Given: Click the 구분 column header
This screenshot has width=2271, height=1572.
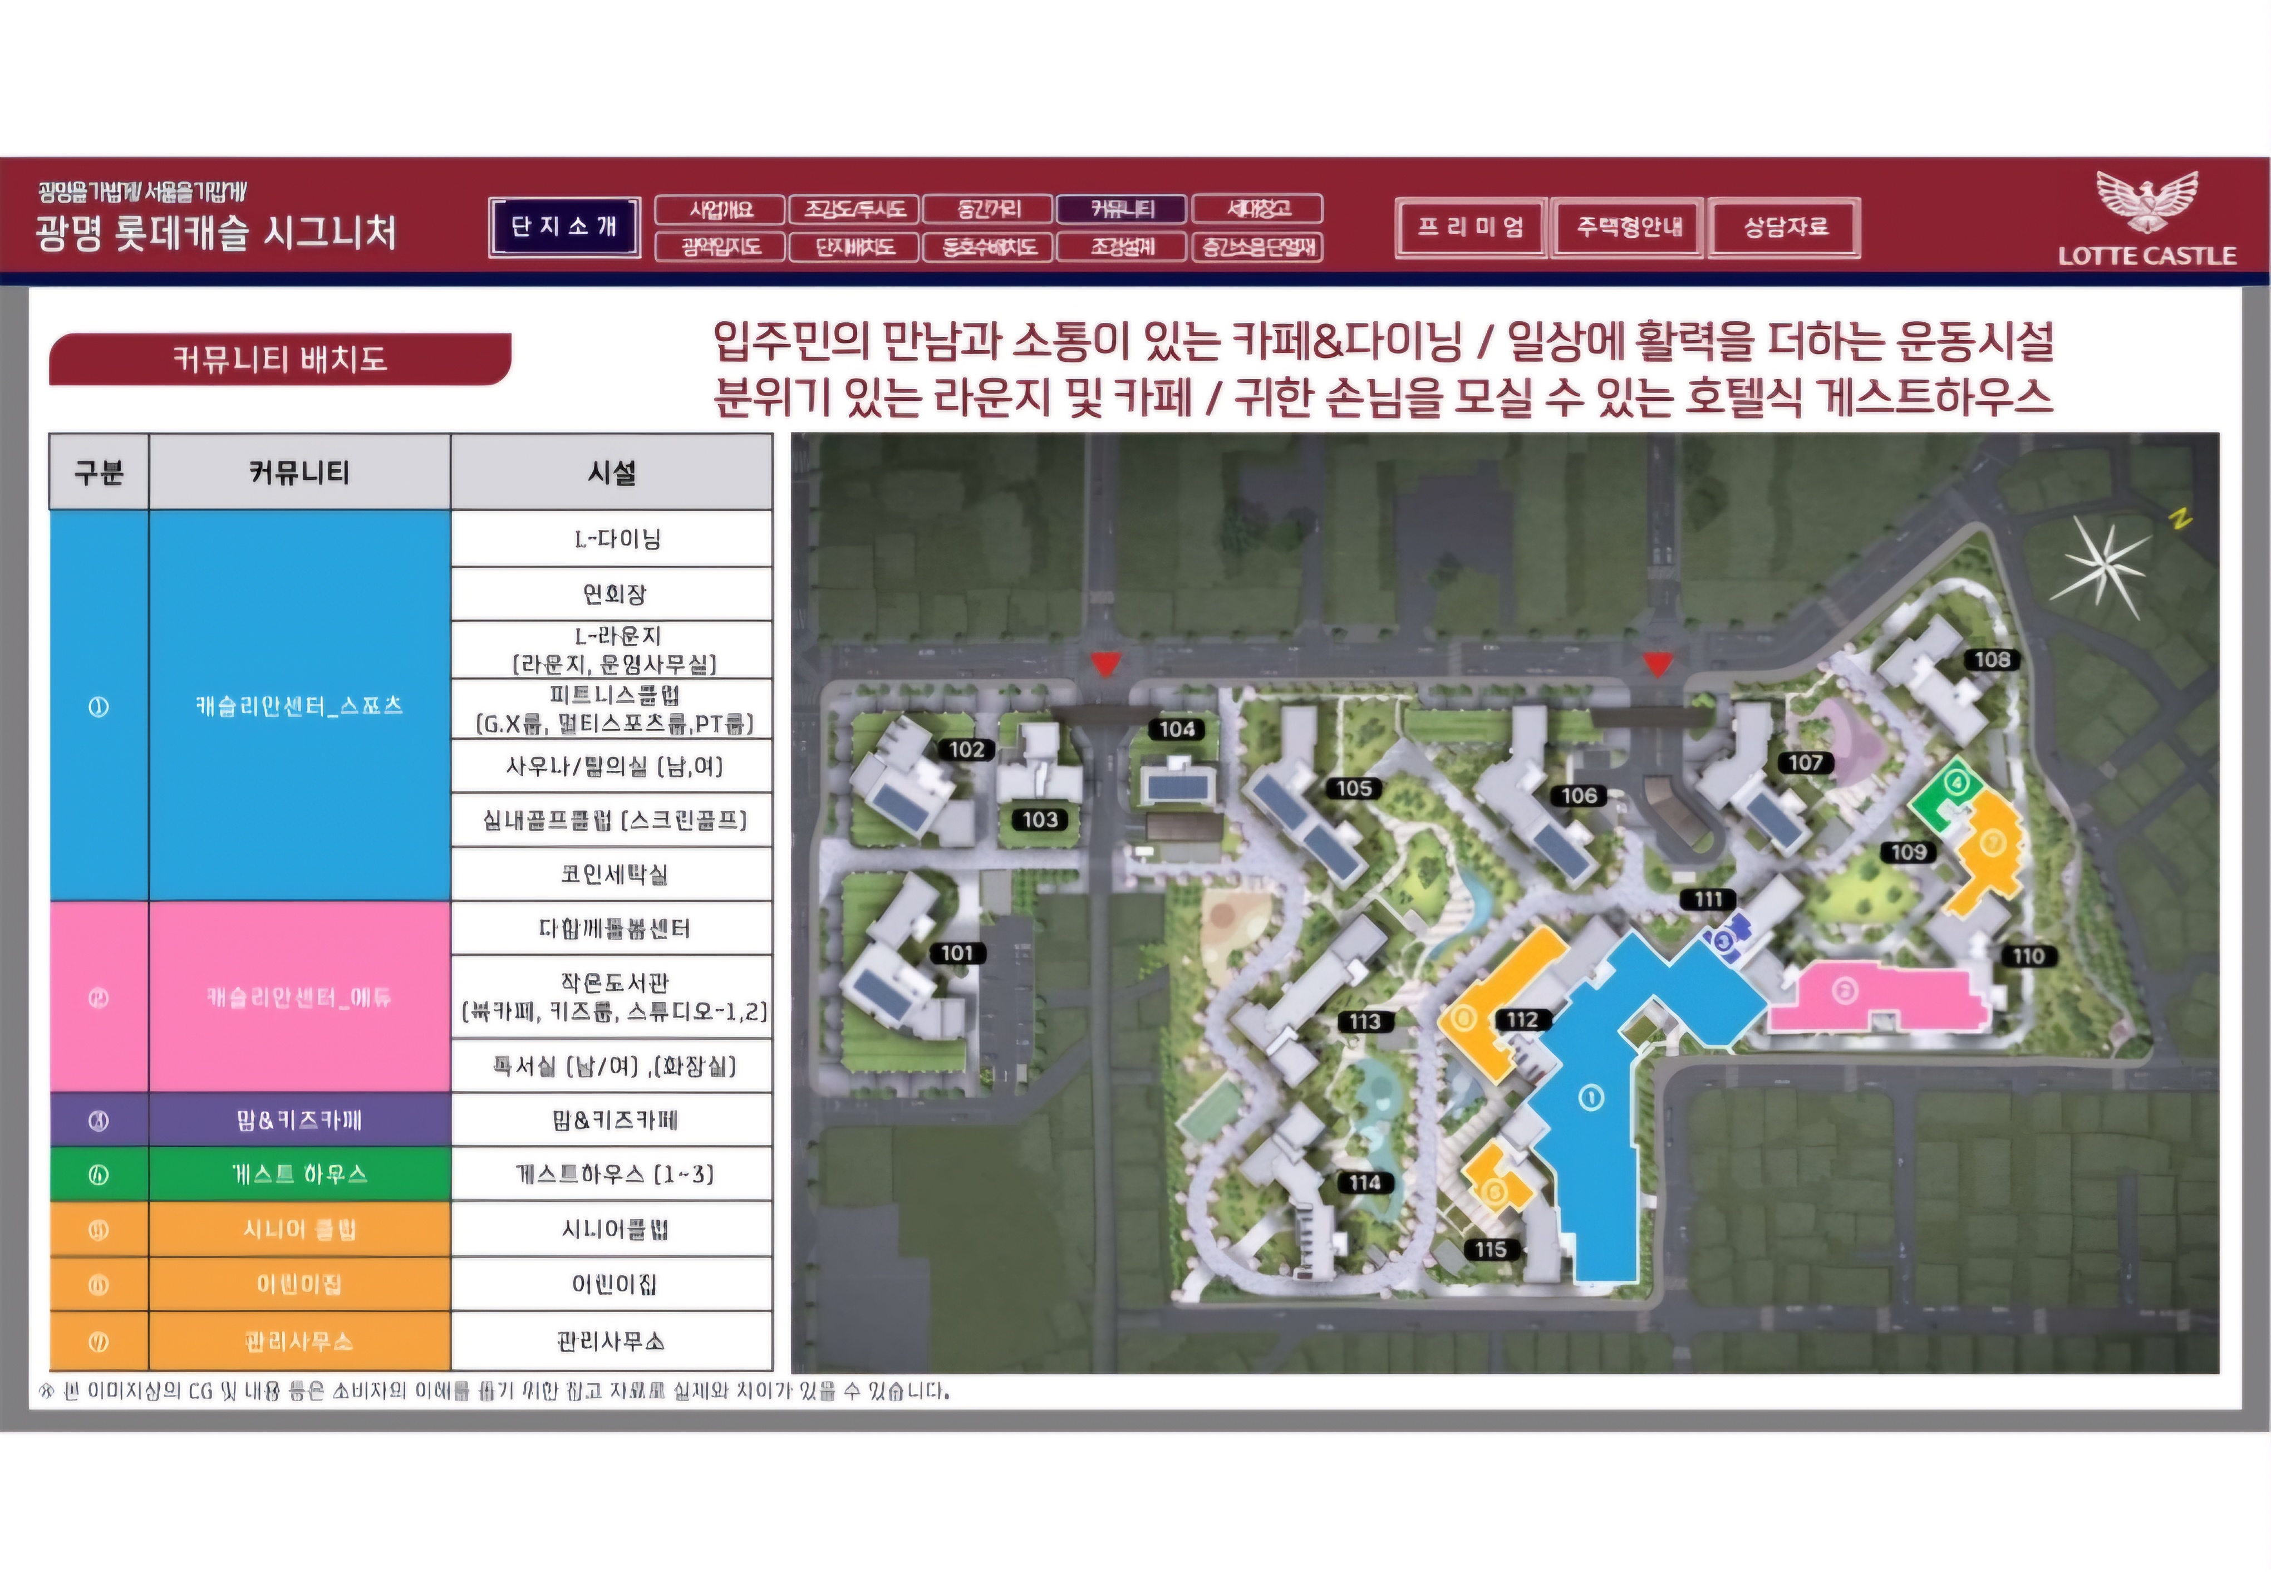Looking at the screenshot, I should pyautogui.click(x=100, y=472).
